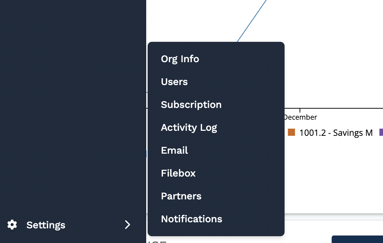383x243 pixels.
Task: Expand the Settings submenu chevron arrow
Action: coord(127,225)
